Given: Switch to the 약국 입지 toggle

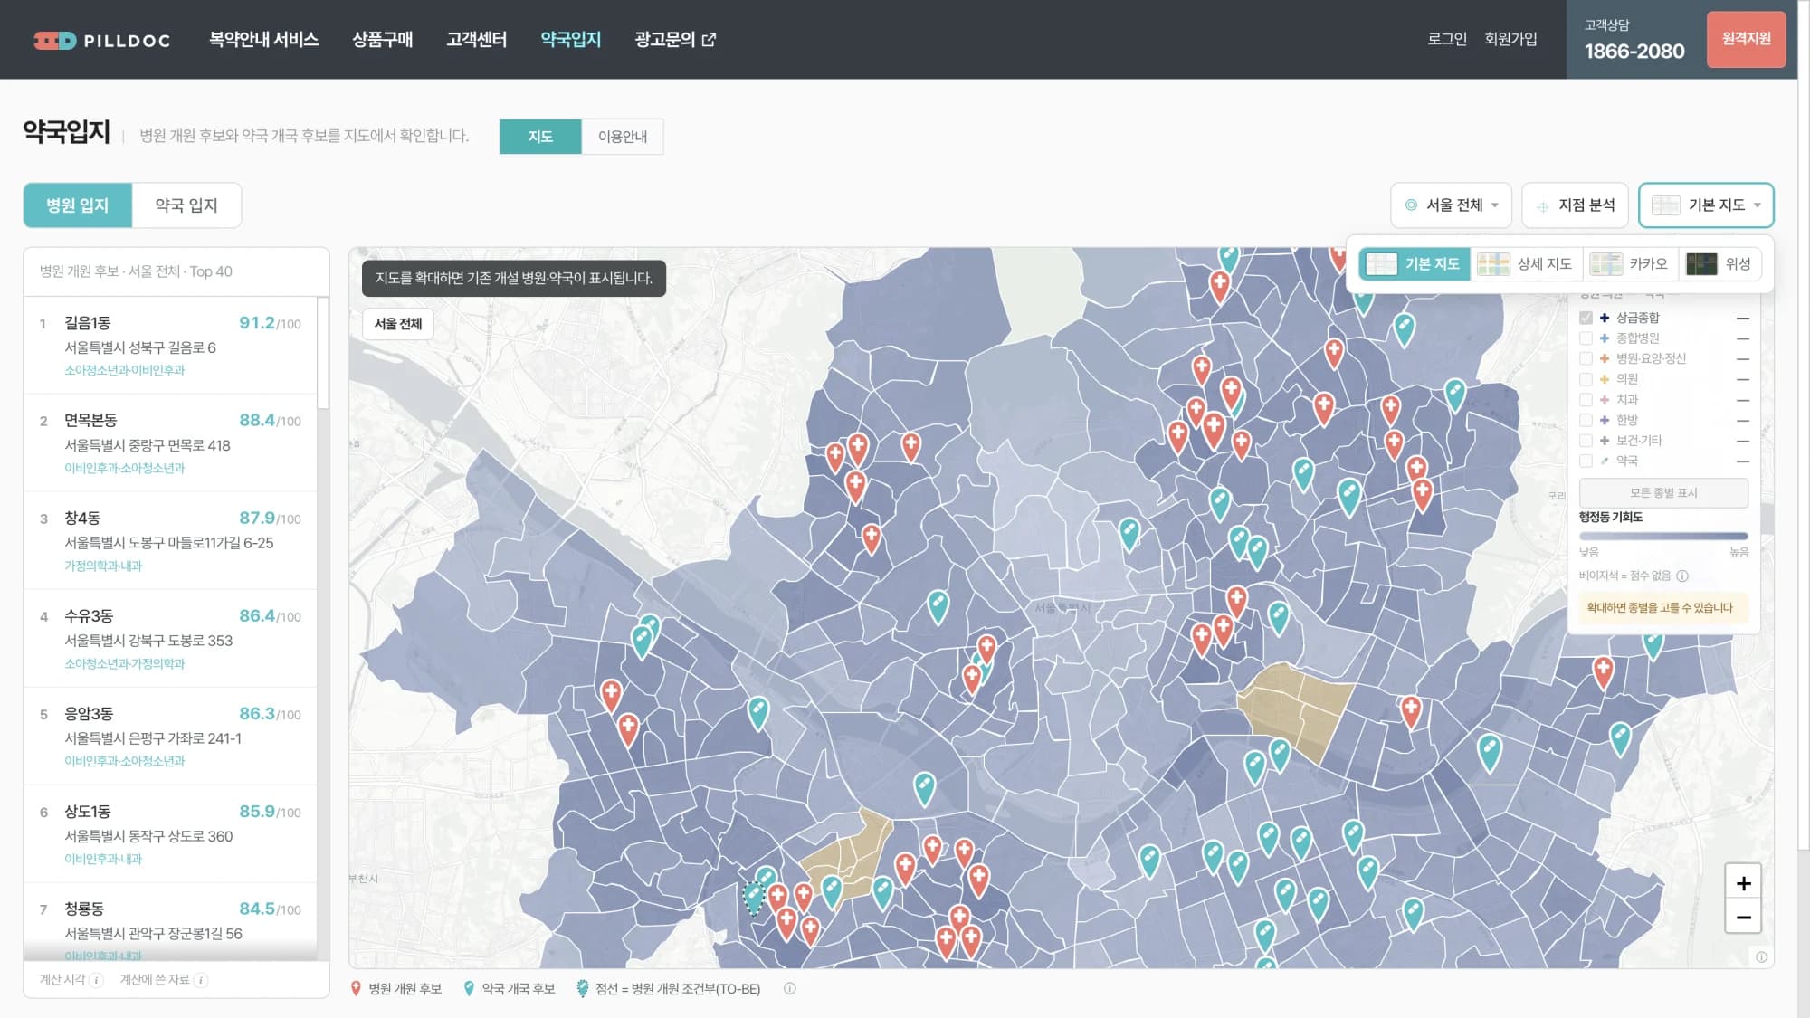Looking at the screenshot, I should coord(186,205).
